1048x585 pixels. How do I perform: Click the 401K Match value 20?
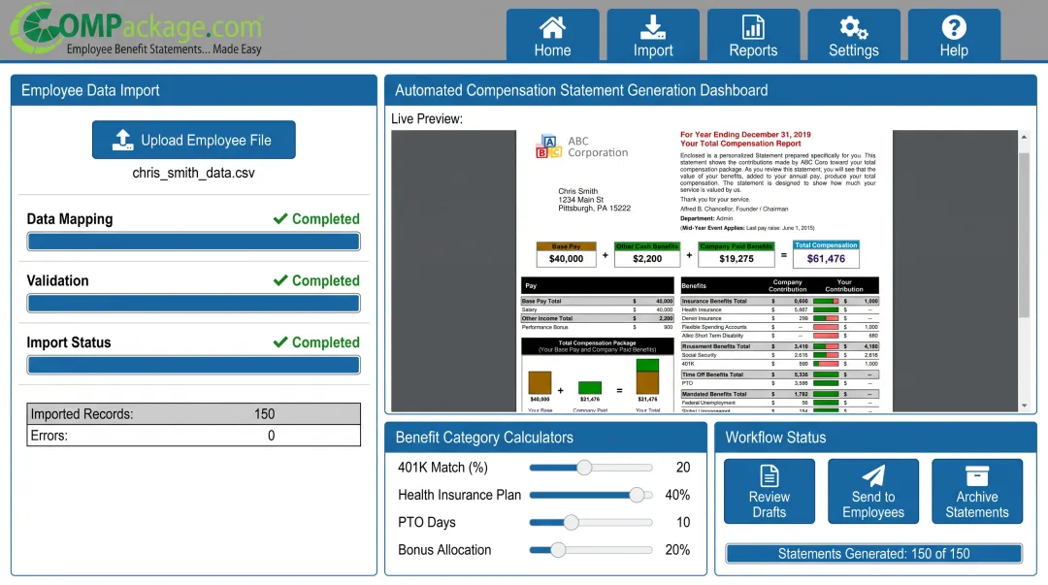[x=682, y=468]
